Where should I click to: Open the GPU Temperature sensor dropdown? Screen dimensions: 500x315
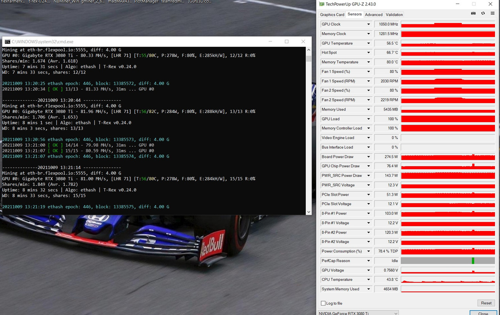pos(368,43)
